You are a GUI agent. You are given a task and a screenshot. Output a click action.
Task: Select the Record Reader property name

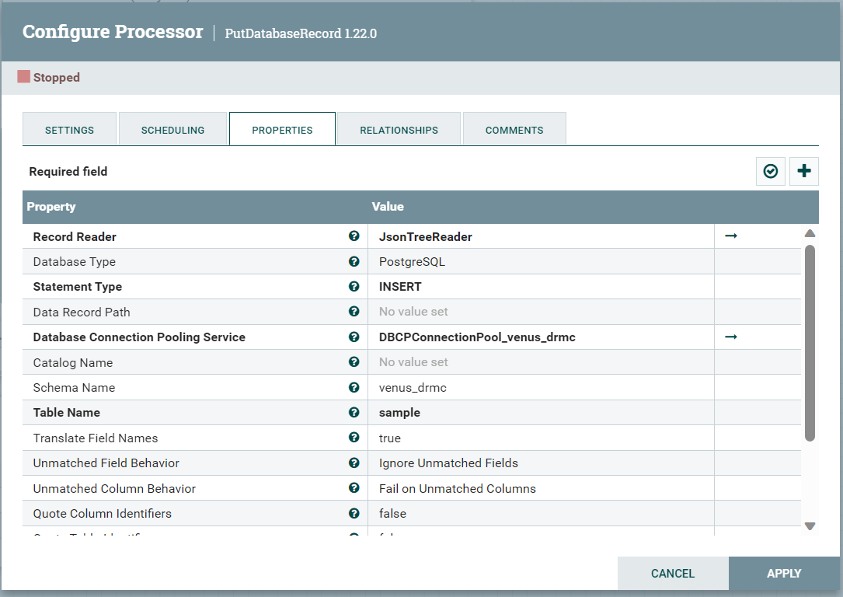pos(75,236)
